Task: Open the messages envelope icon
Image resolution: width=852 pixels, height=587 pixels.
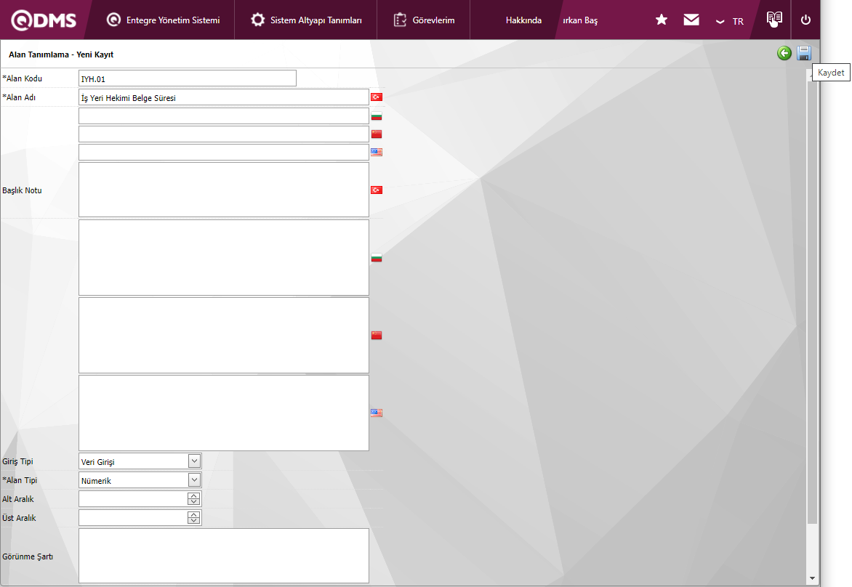Action: coord(691,20)
